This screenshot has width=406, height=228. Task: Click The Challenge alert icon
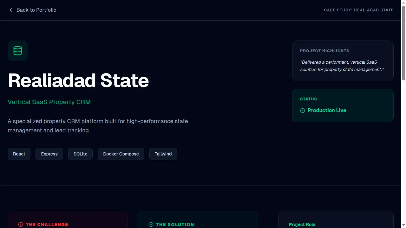point(21,225)
